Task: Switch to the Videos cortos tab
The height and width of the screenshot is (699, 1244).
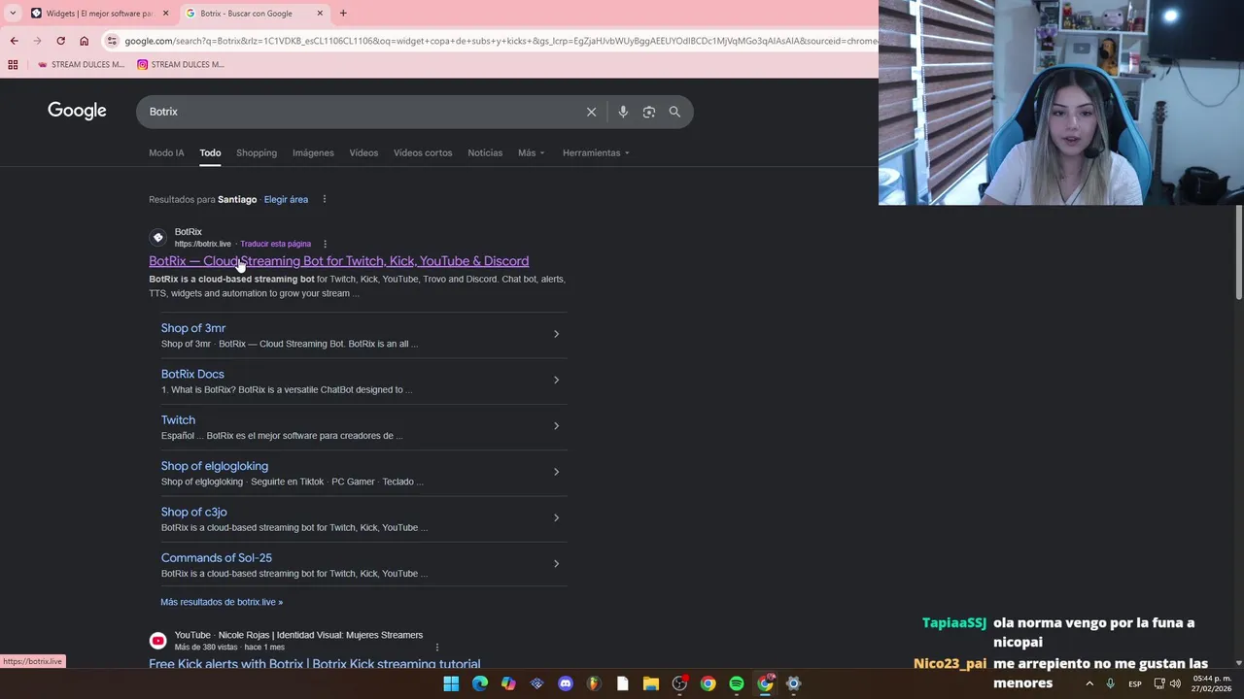Action: pyautogui.click(x=423, y=152)
